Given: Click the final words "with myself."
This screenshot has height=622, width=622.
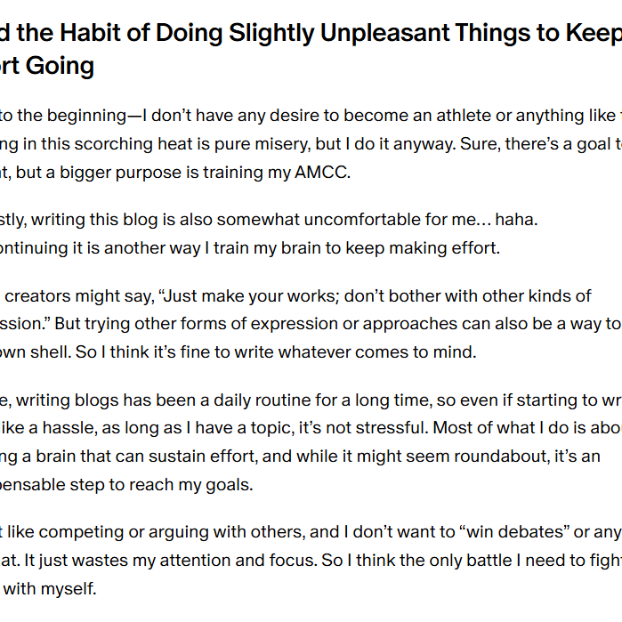Looking at the screenshot, I should point(50,589).
